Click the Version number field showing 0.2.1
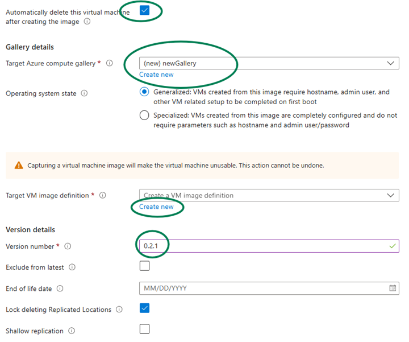 269,246
